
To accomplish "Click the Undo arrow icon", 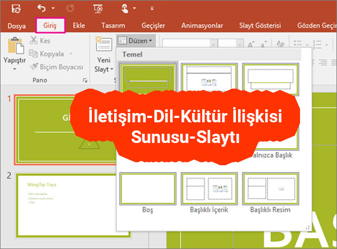I will point(40,9).
